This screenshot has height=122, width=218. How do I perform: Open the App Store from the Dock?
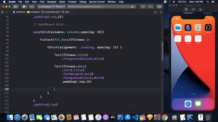tap(128, 118)
